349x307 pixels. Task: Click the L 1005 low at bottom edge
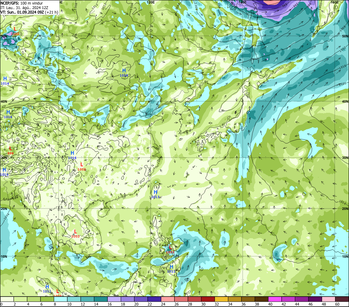pos(58,293)
